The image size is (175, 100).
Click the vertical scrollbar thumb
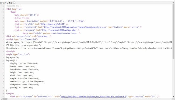pyautogui.click(x=173, y=32)
